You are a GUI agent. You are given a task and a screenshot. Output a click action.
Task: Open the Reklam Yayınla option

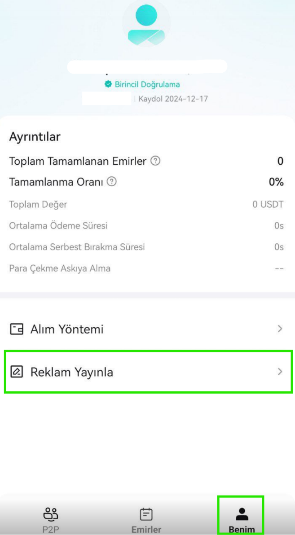coord(148,372)
